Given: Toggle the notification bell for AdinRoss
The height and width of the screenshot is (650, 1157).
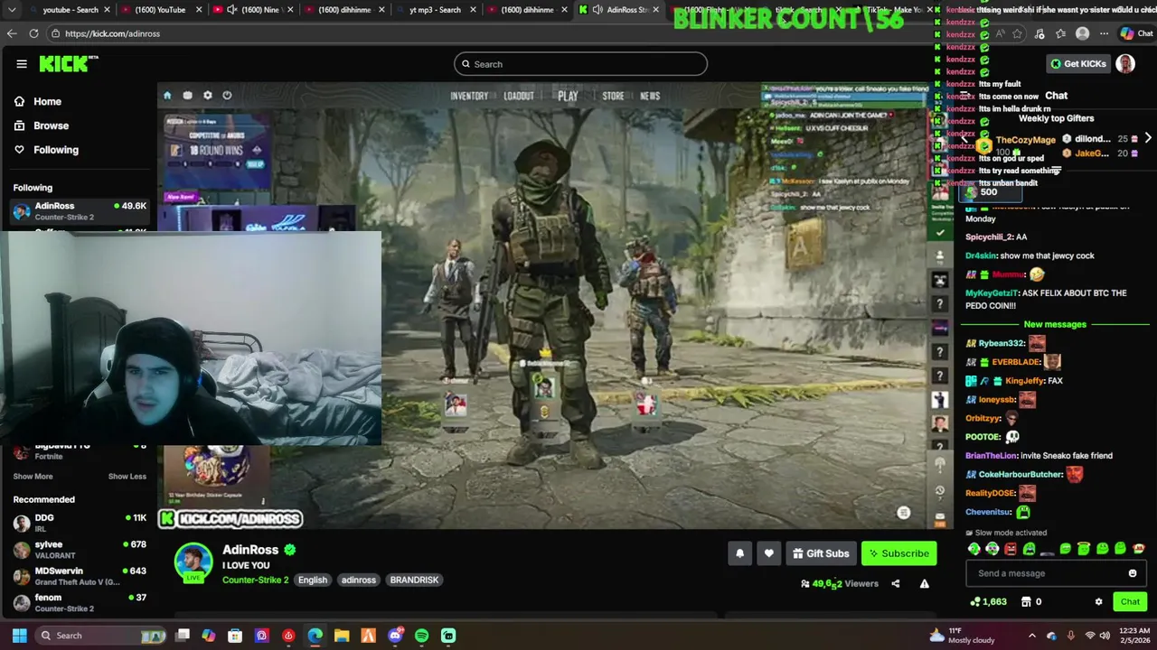Looking at the screenshot, I should [739, 553].
